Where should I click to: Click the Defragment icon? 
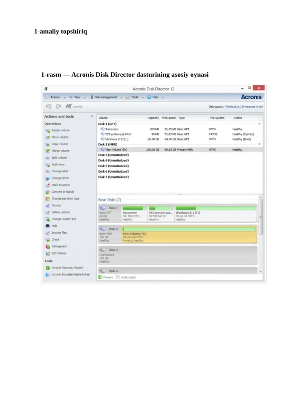48,247
